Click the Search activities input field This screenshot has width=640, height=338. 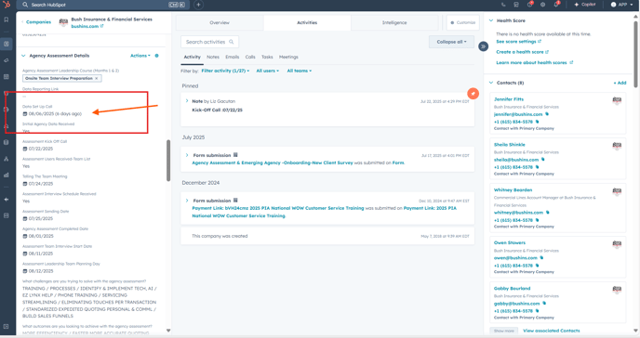209,42
